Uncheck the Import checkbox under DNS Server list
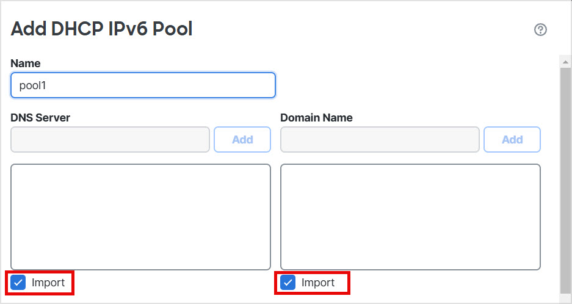The height and width of the screenshot is (304, 572). [x=19, y=283]
